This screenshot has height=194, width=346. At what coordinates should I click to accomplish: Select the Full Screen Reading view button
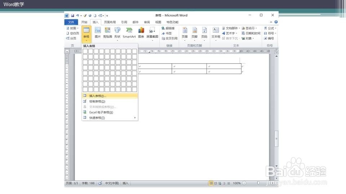coord(216,183)
